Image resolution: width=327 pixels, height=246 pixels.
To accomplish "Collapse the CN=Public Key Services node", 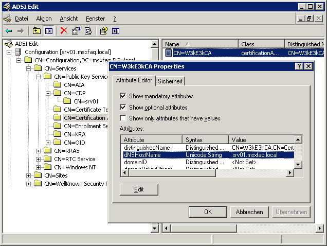I will pos(38,77).
